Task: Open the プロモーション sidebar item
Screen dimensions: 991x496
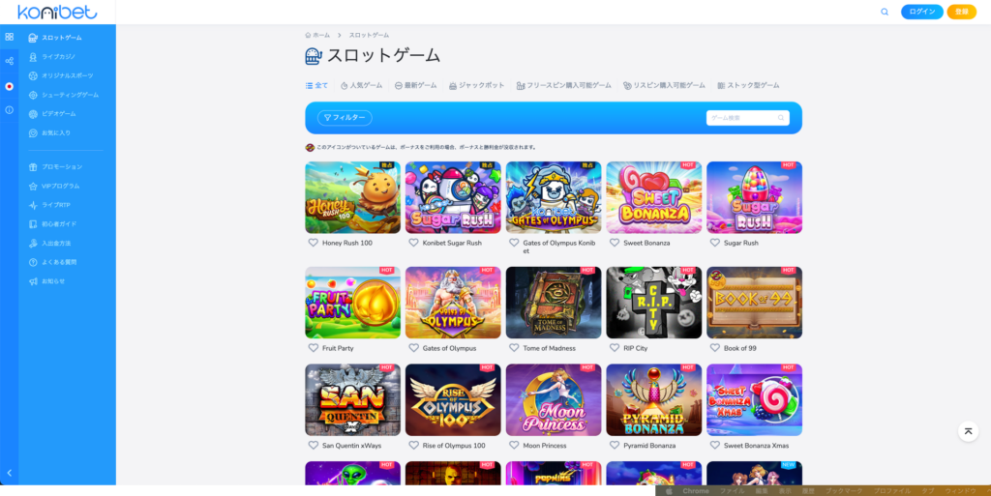Action: pos(61,166)
